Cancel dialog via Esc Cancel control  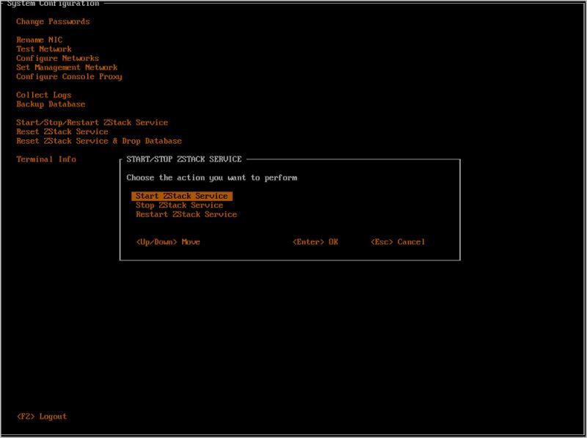point(397,241)
